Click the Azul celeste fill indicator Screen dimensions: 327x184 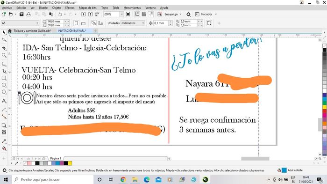[284, 170]
